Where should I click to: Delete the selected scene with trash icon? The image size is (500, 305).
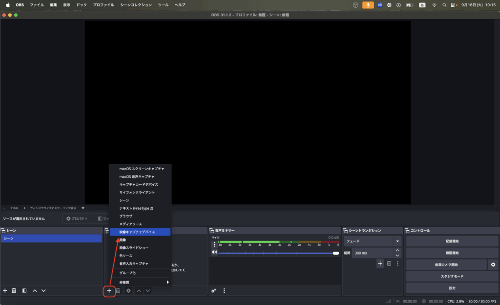click(14, 290)
